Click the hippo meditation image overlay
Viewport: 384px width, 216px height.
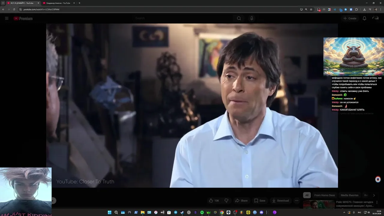click(x=353, y=57)
